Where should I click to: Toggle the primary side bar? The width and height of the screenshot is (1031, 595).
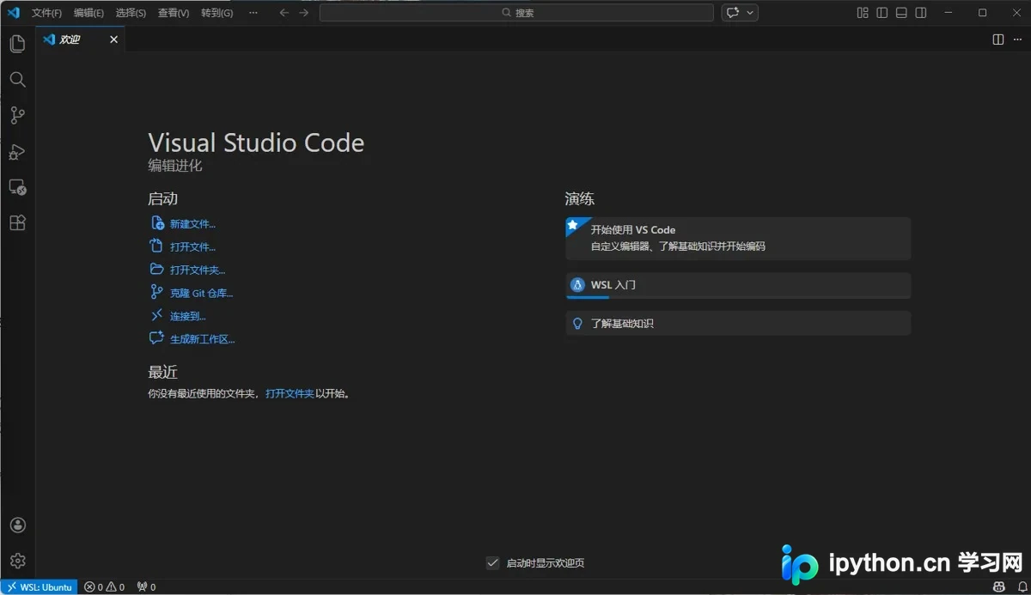882,13
